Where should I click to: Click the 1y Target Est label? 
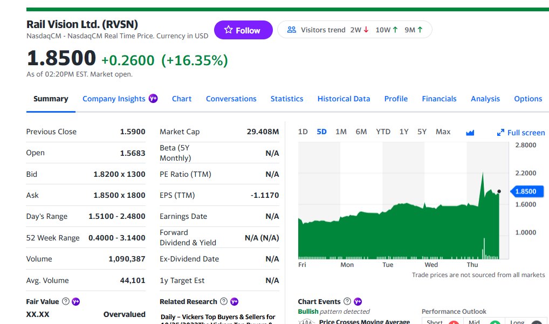[182, 280]
